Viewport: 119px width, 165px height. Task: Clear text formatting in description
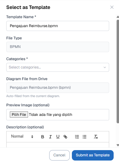96,137
